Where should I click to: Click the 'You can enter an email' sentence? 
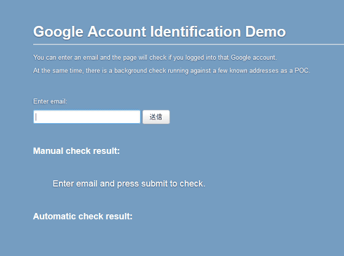click(x=155, y=58)
